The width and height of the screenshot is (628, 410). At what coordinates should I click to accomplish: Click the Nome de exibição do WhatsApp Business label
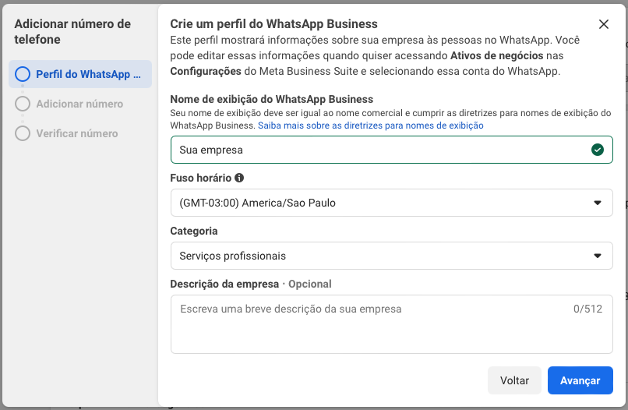coord(272,99)
